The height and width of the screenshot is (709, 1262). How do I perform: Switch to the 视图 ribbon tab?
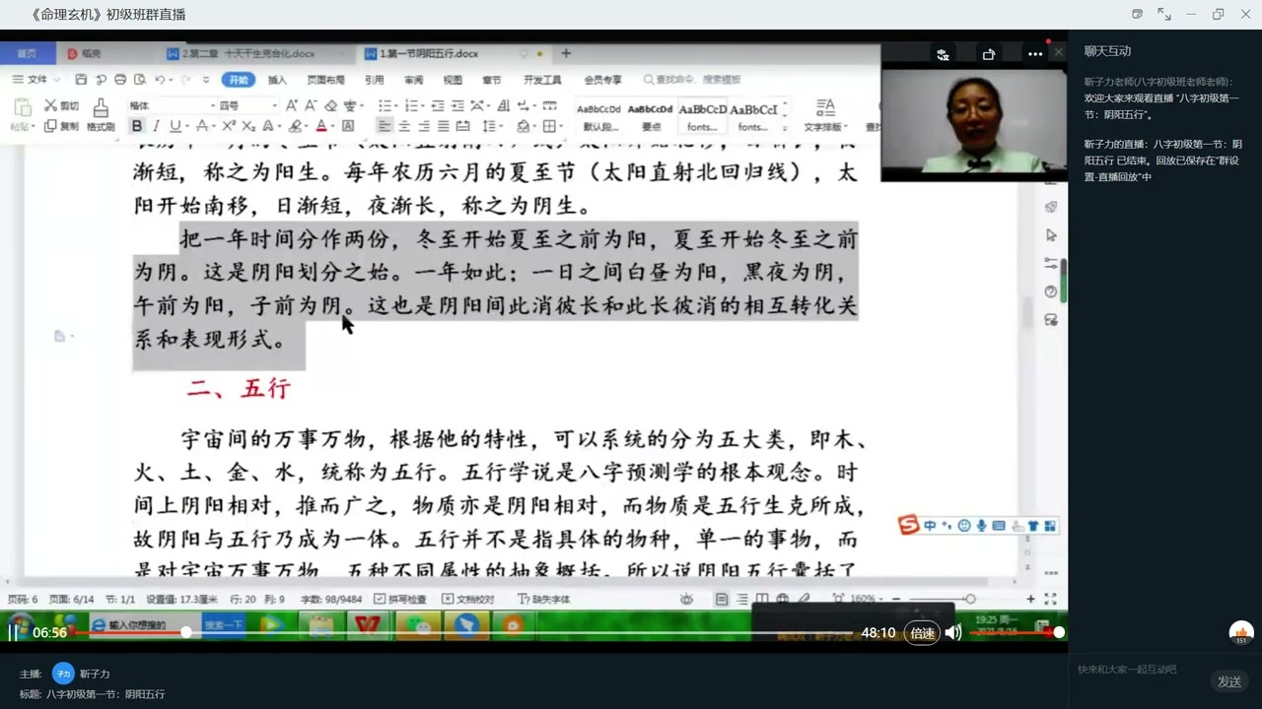pyautogui.click(x=452, y=80)
